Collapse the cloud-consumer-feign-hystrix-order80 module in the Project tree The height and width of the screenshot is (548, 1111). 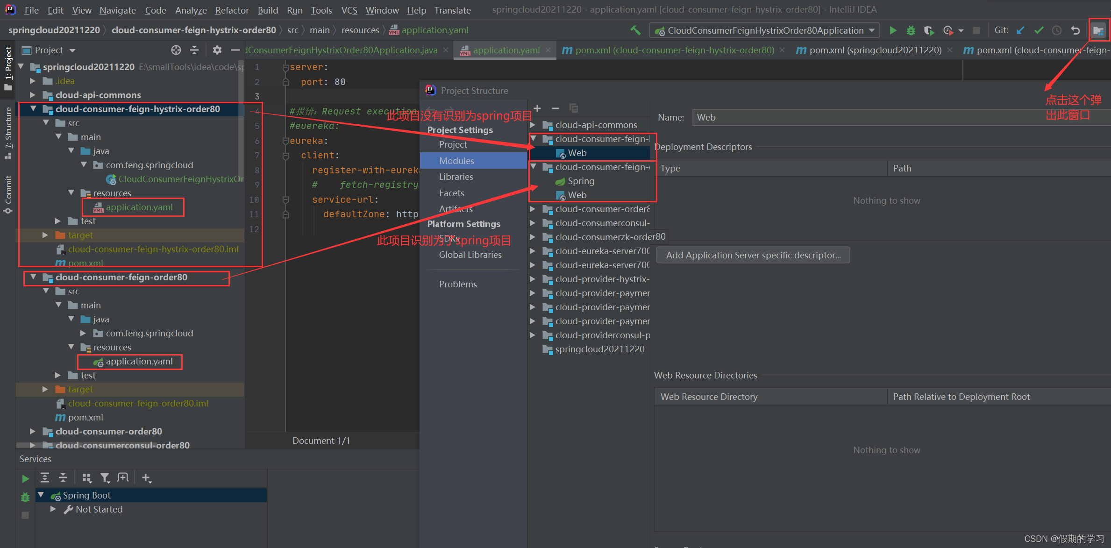[x=33, y=109]
